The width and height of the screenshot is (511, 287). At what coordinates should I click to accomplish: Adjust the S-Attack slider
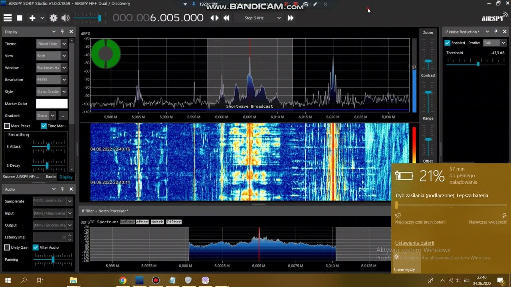(48, 147)
